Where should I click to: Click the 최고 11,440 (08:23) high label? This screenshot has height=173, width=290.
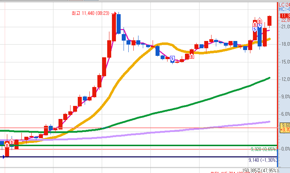(90, 13)
